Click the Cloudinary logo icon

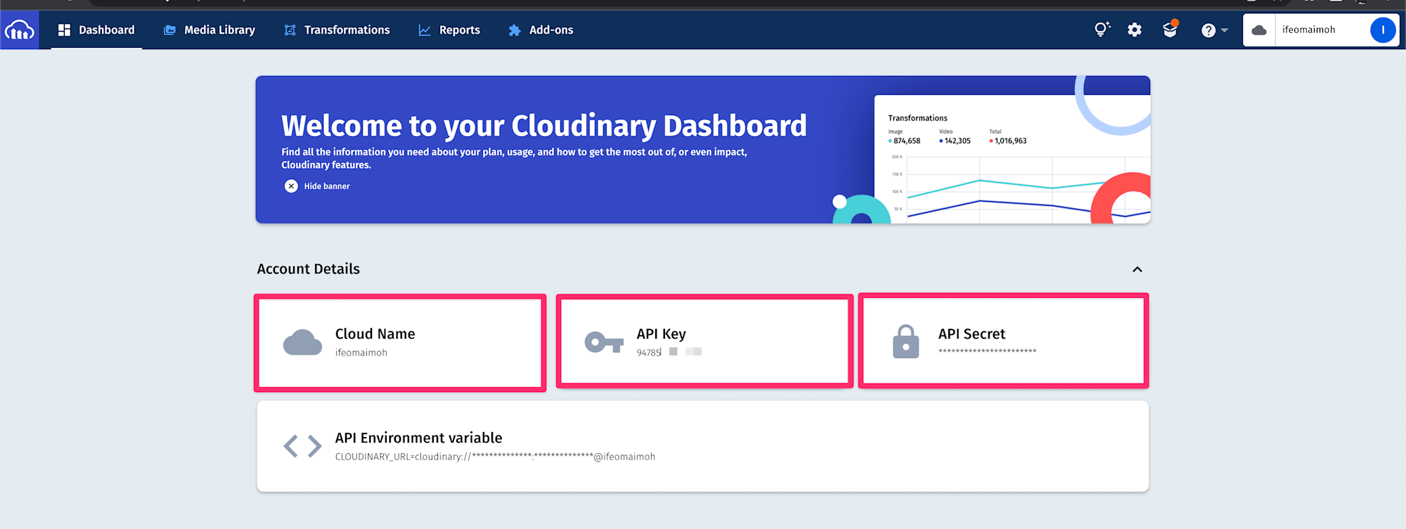19,30
